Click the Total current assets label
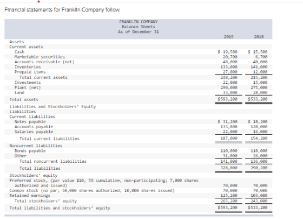The height and width of the screenshot is (219, 303). [x=43, y=77]
